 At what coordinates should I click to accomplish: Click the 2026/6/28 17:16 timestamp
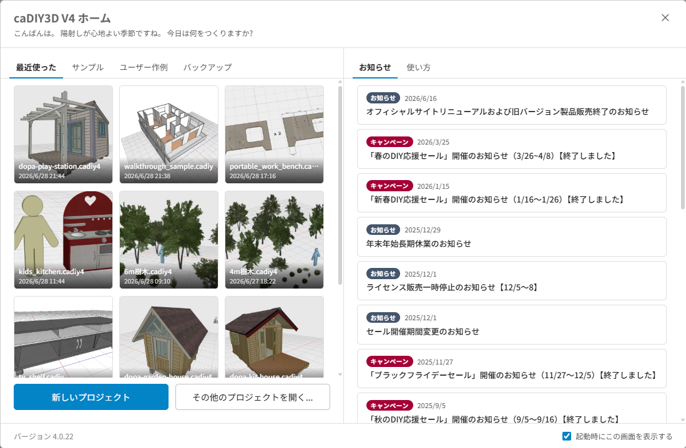pos(252,176)
